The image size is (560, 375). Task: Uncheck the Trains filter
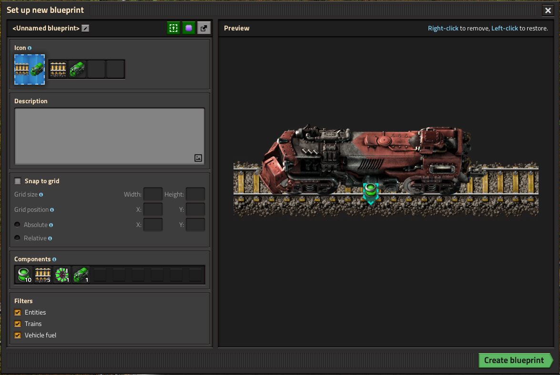pyautogui.click(x=18, y=324)
